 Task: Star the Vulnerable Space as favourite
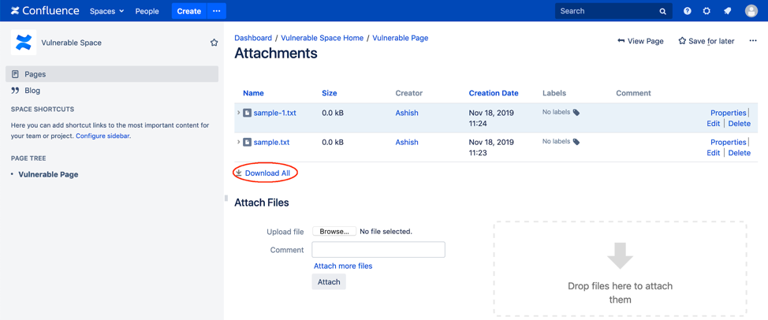tap(214, 43)
